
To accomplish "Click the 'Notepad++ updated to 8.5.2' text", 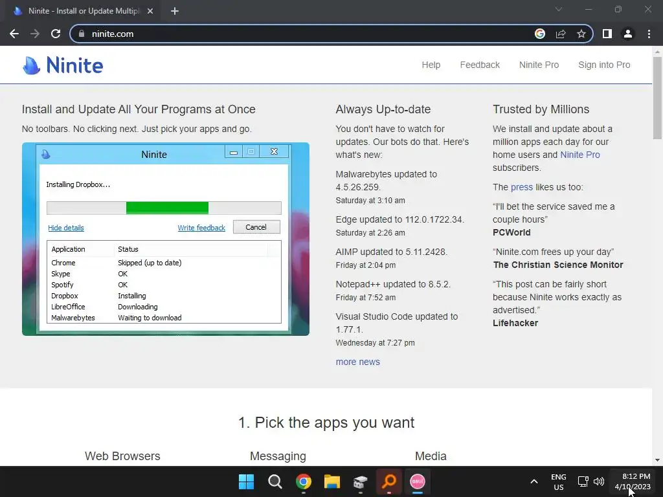I will point(393,284).
